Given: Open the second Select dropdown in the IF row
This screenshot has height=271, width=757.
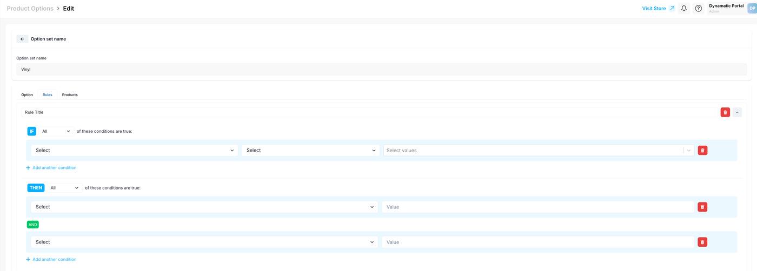Looking at the screenshot, I should coord(310,151).
